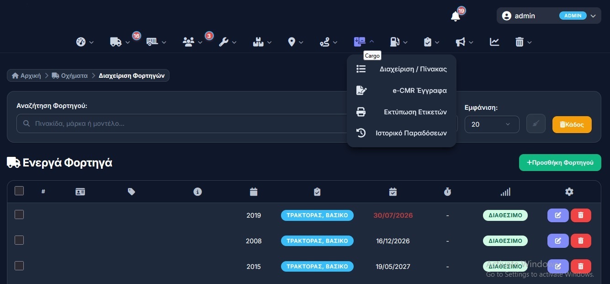Go to Αρχική breadcrumb link
This screenshot has width=610, height=284.
click(x=27, y=75)
